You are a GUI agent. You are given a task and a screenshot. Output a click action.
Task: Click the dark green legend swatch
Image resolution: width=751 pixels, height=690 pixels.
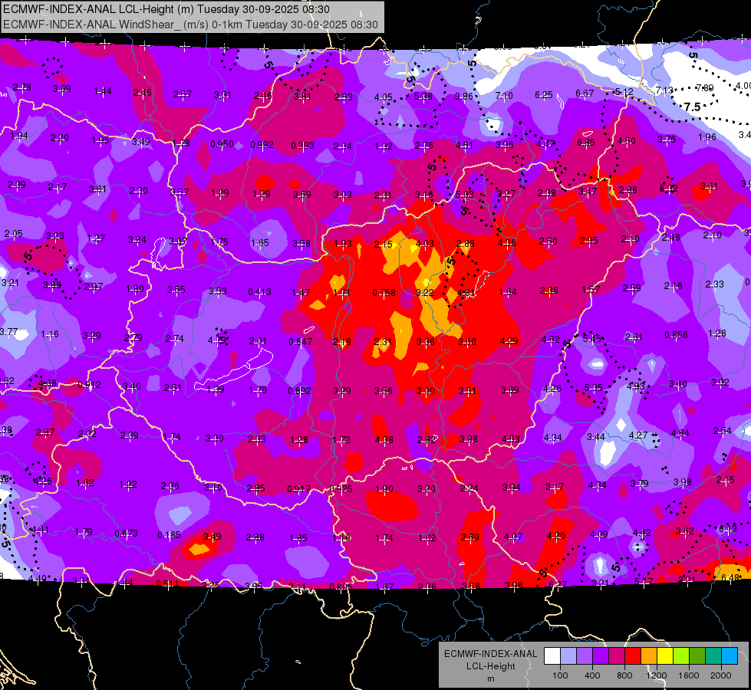click(x=697, y=655)
